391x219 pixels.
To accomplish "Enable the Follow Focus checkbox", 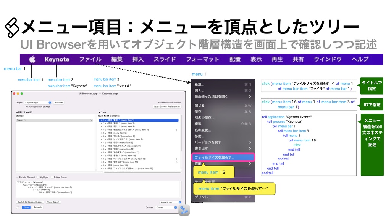I will tap(52, 177).
